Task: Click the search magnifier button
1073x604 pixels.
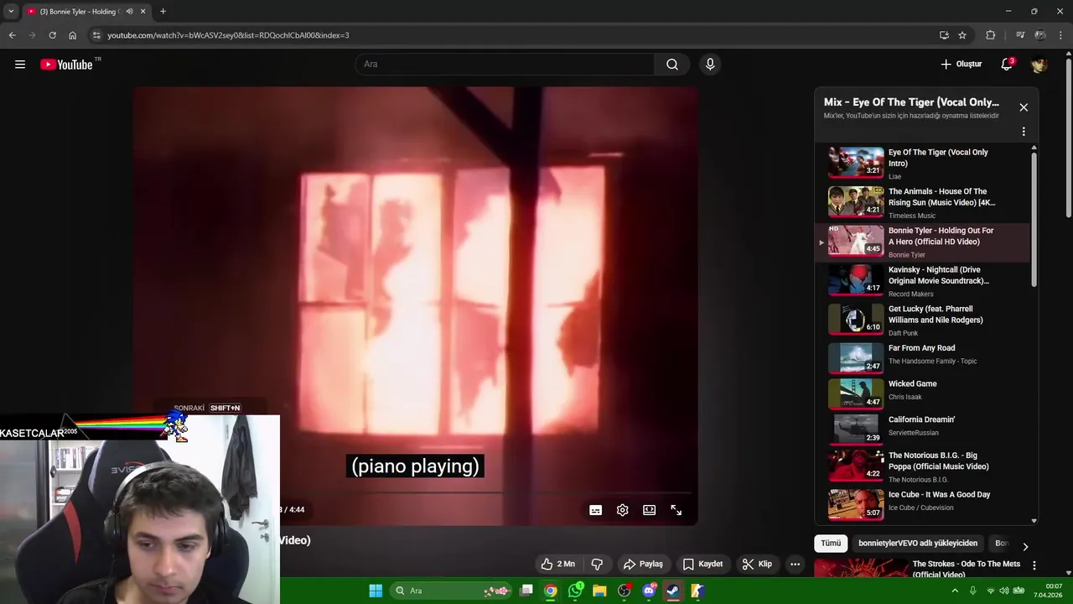Action: [672, 65]
